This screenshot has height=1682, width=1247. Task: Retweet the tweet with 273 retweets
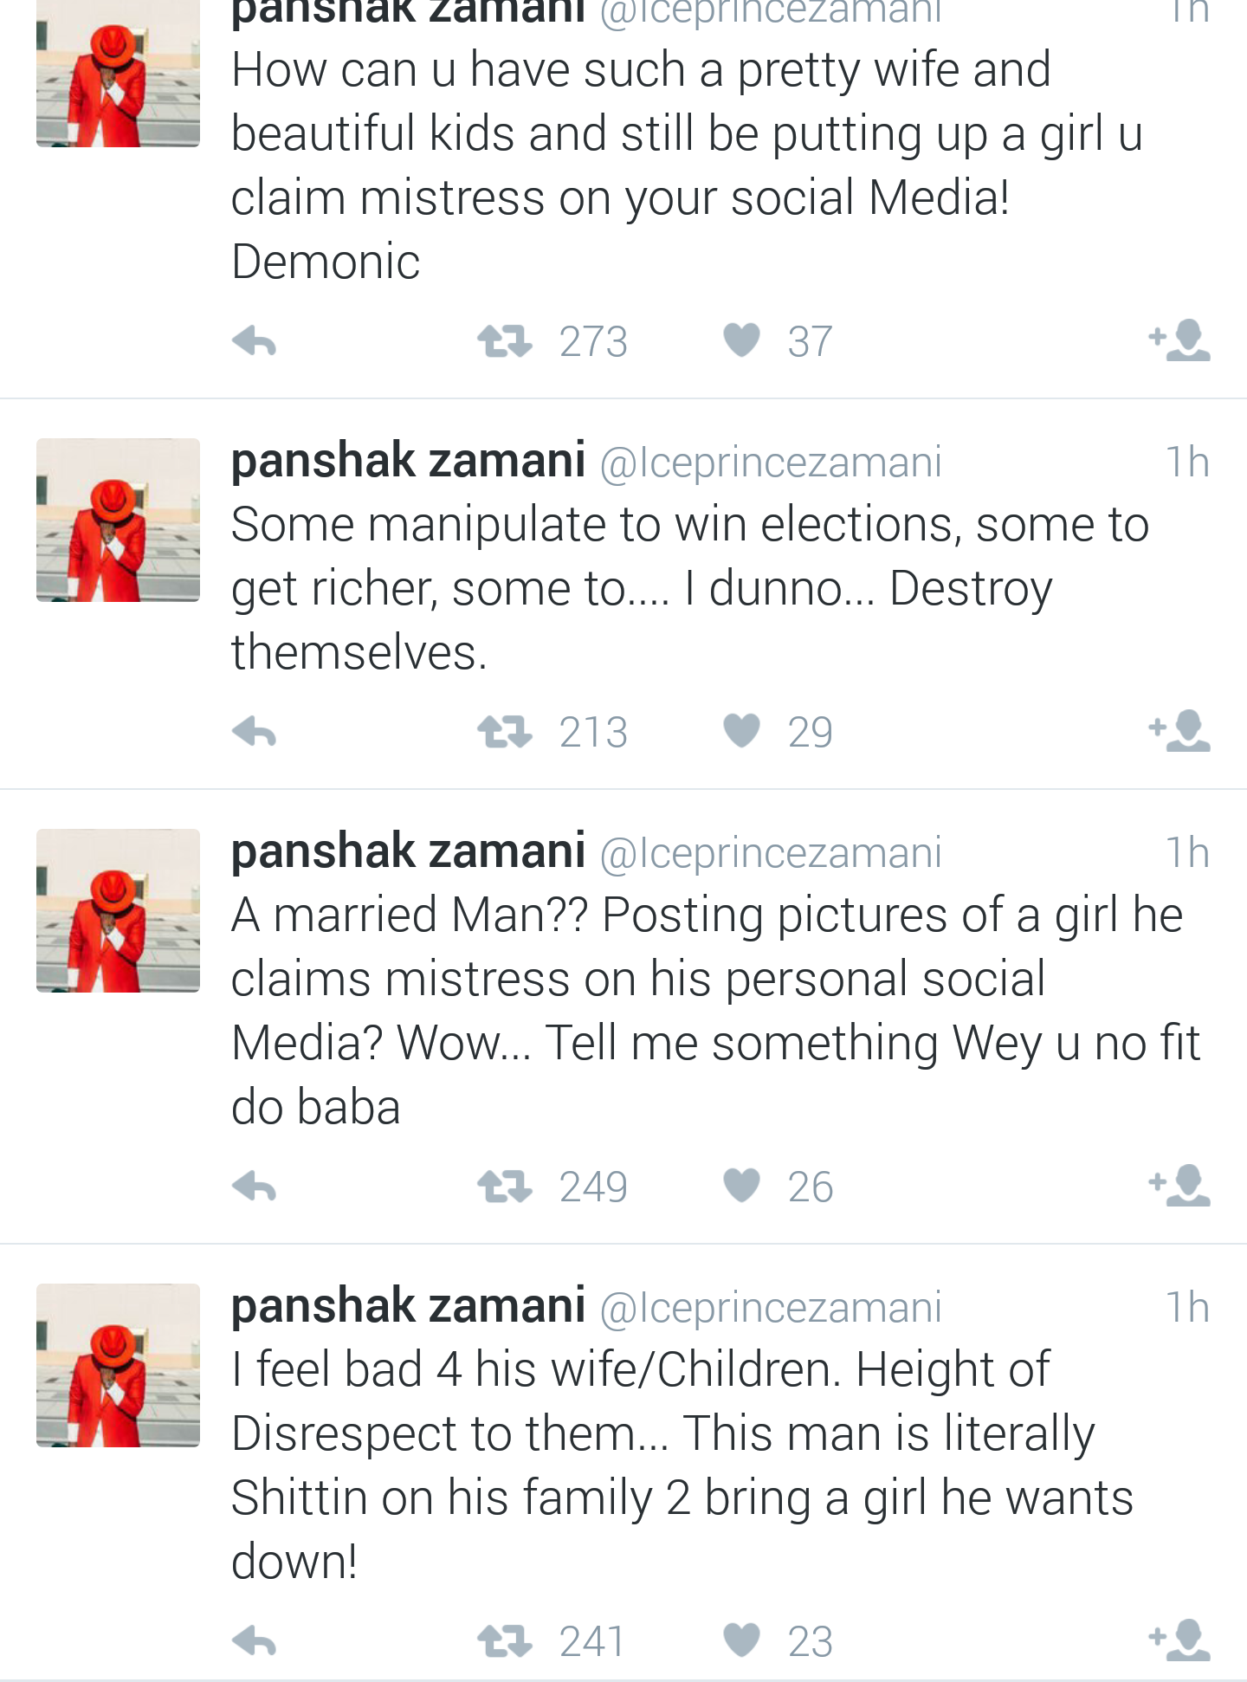(x=505, y=341)
